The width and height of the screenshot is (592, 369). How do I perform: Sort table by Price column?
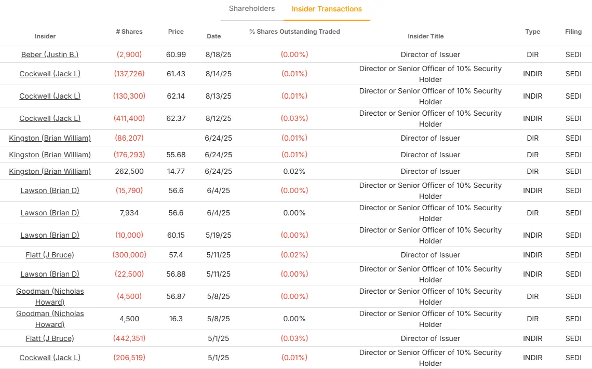pyautogui.click(x=176, y=32)
